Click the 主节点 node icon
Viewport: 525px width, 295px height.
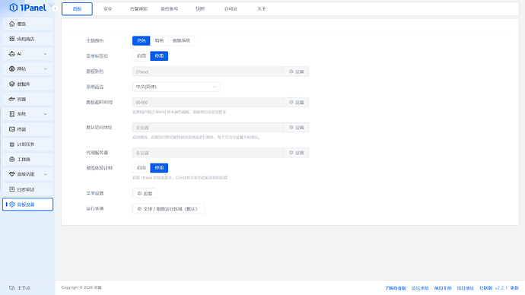click(12, 287)
